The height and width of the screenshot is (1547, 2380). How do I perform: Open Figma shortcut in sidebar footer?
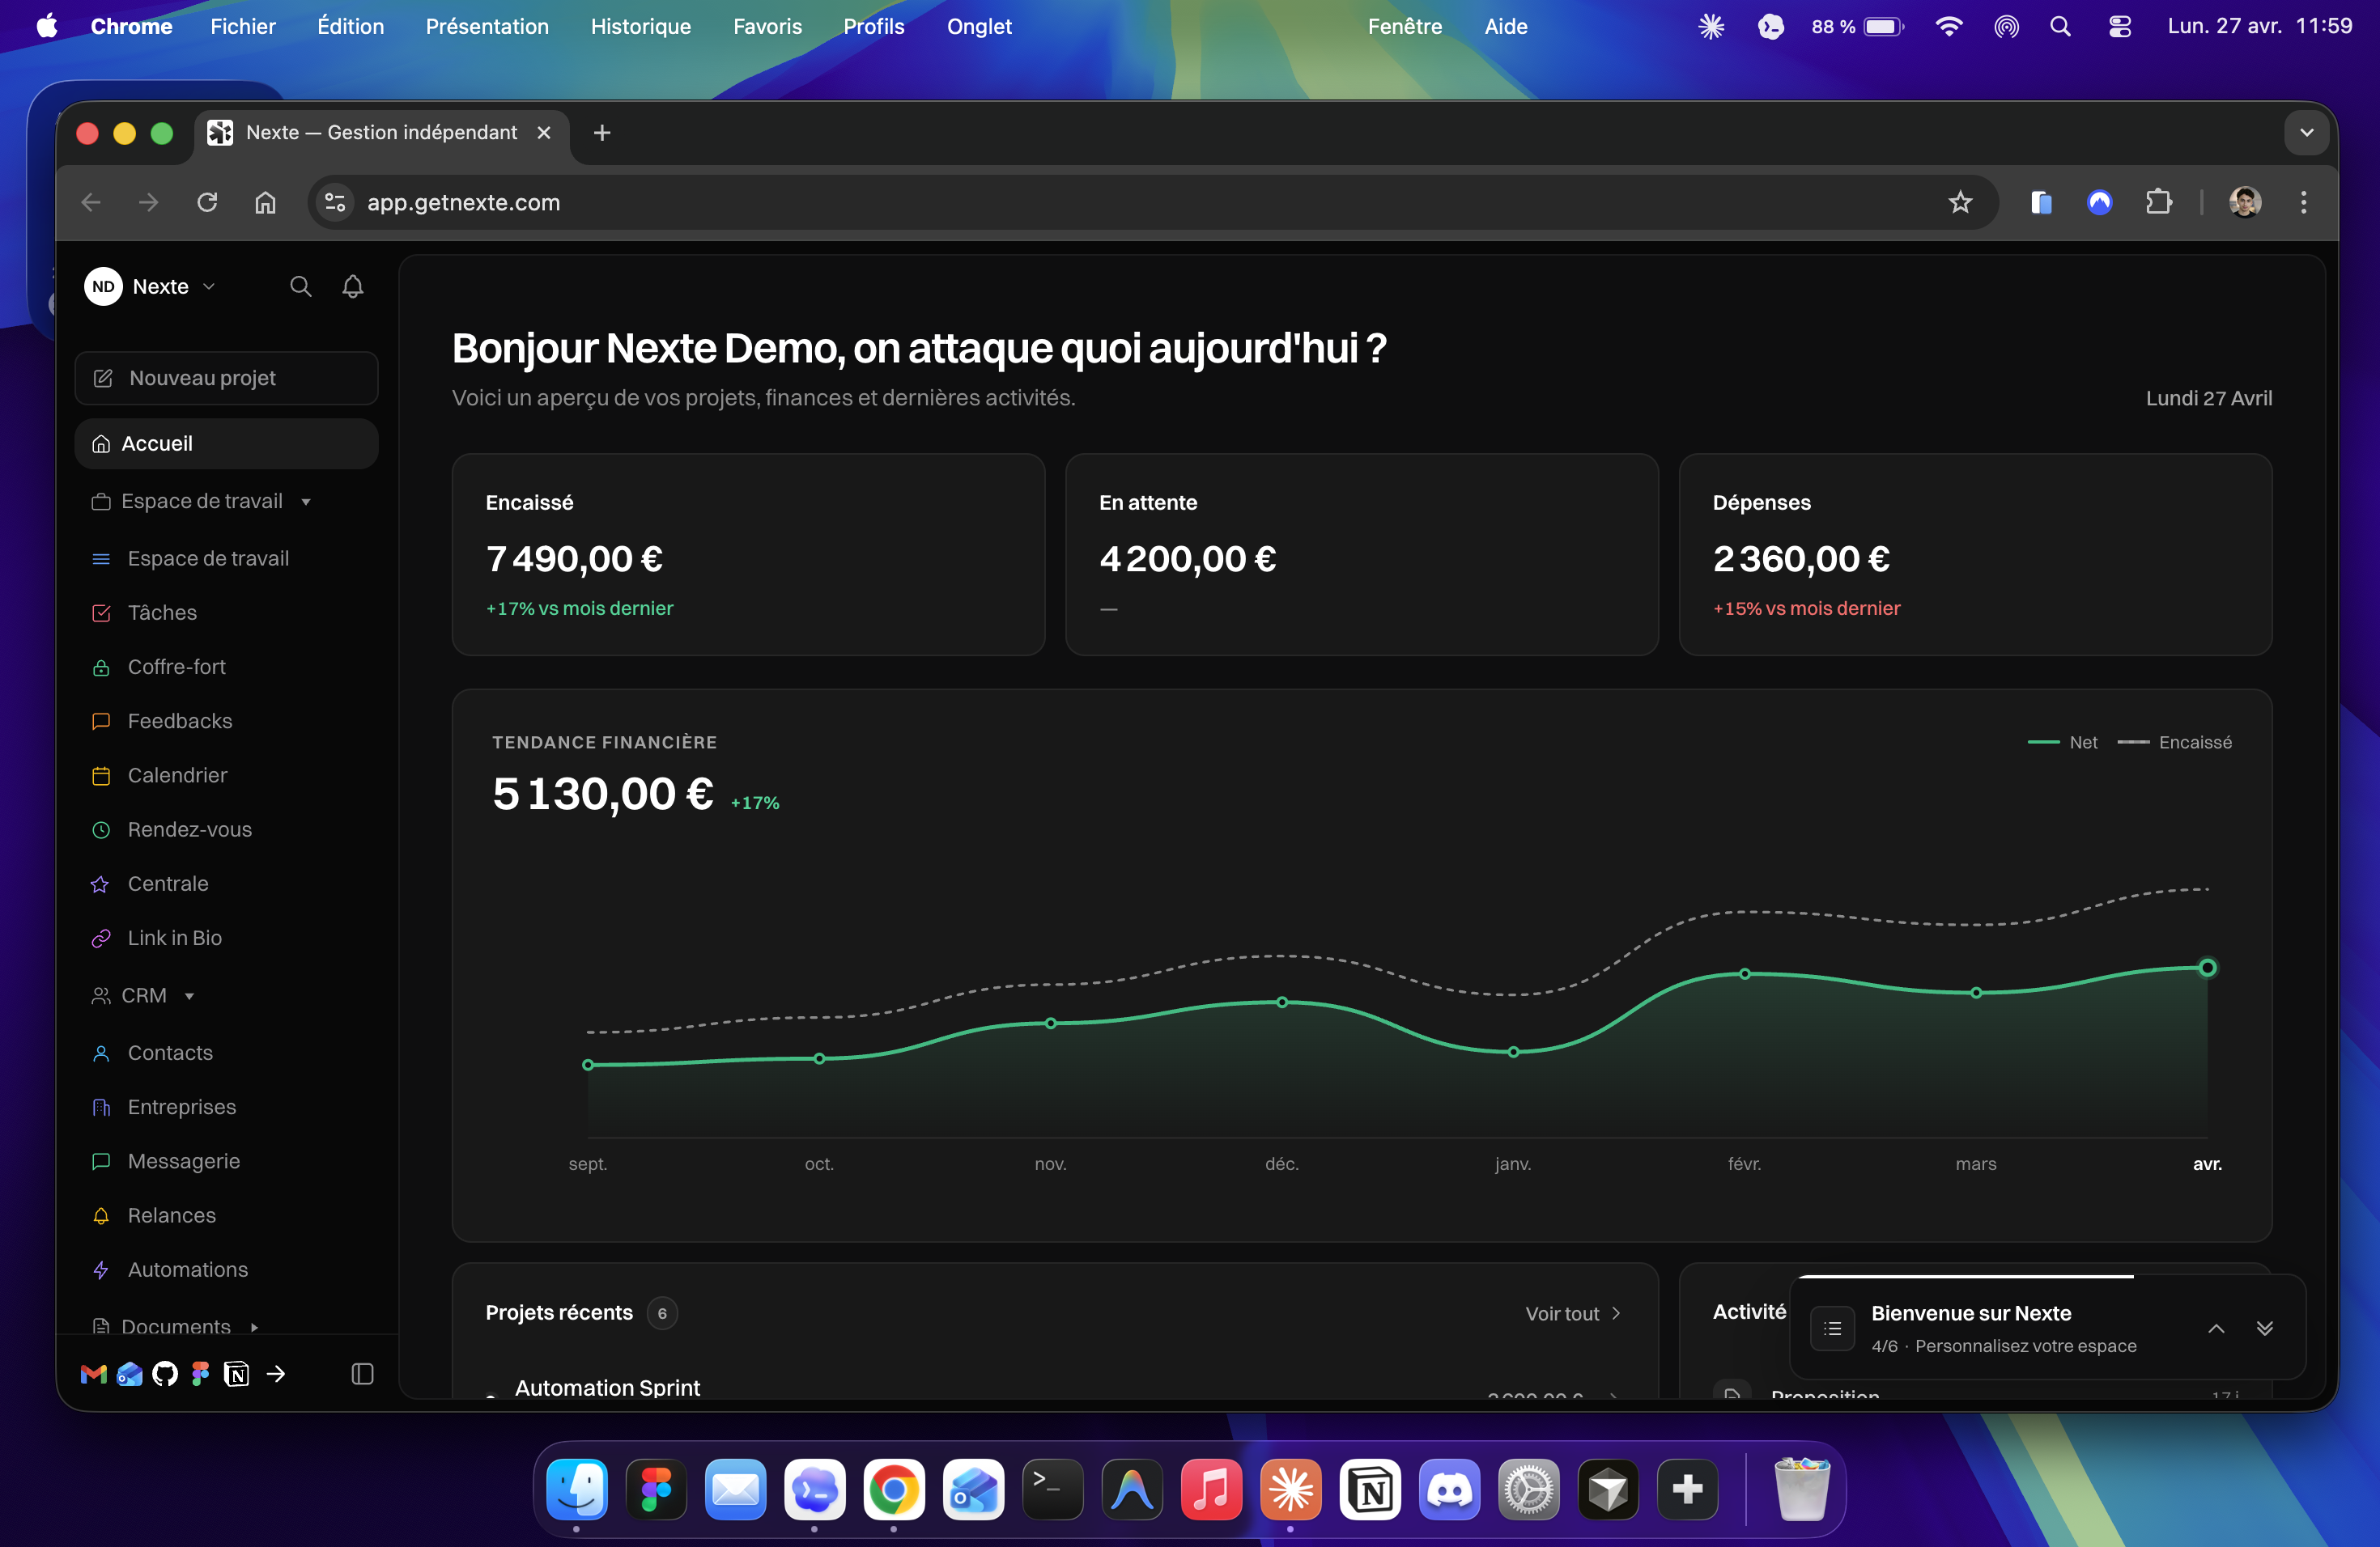click(x=201, y=1374)
